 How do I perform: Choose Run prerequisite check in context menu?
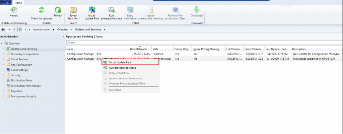pos(130,68)
